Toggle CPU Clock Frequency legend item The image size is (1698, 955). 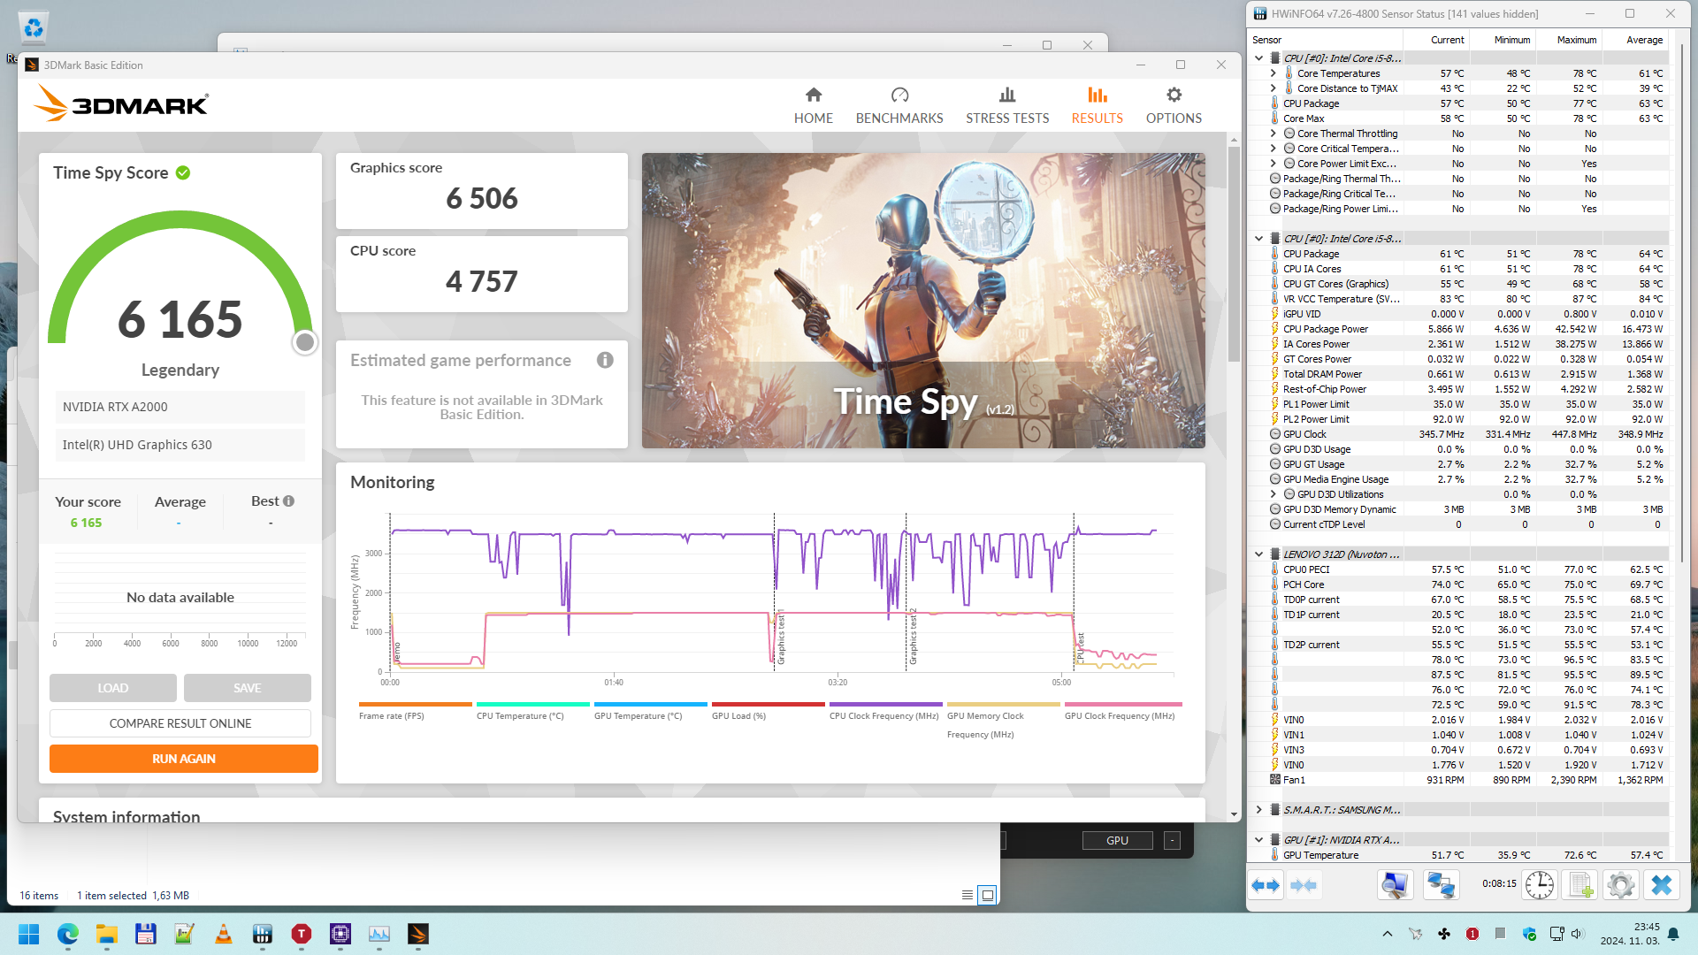tap(883, 715)
